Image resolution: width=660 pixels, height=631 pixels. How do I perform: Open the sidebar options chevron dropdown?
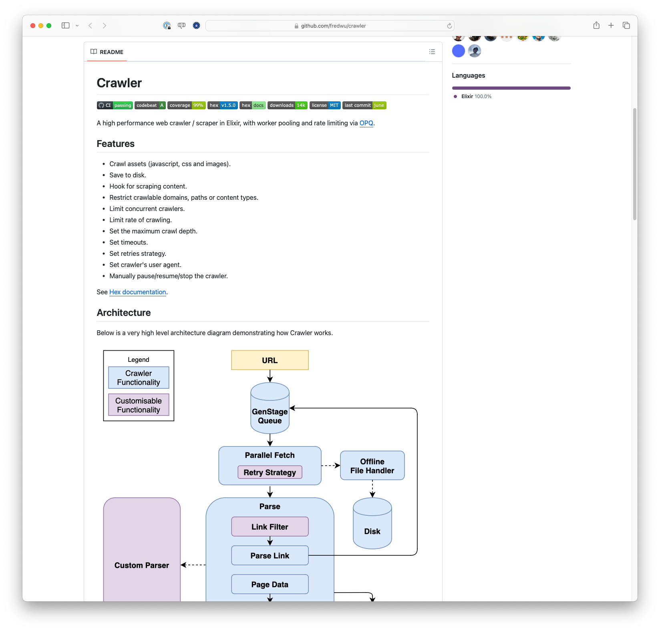click(x=77, y=25)
